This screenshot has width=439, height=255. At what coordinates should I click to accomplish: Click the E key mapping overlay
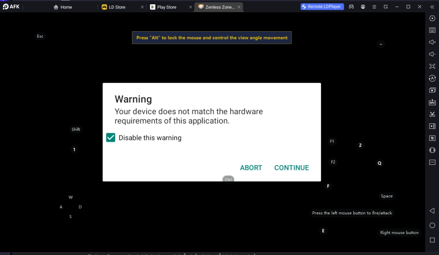(323, 231)
